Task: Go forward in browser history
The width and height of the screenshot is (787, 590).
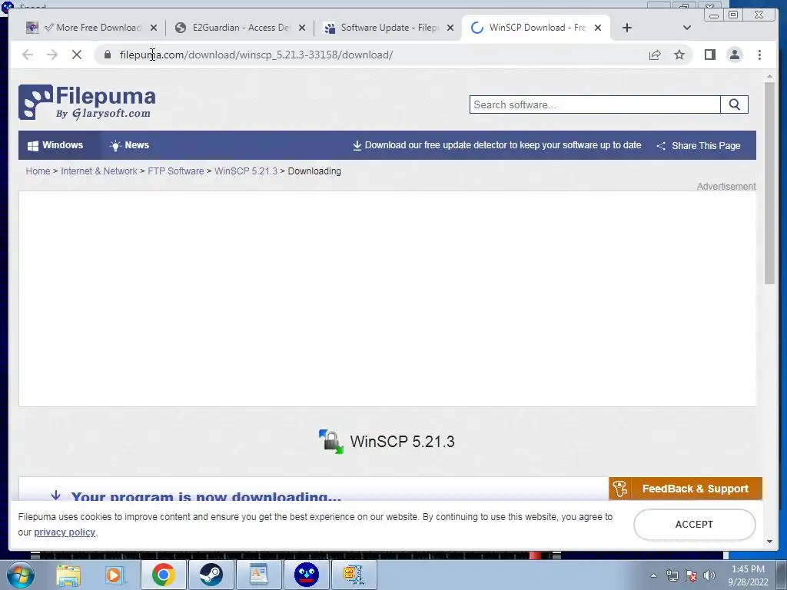Action: click(52, 55)
